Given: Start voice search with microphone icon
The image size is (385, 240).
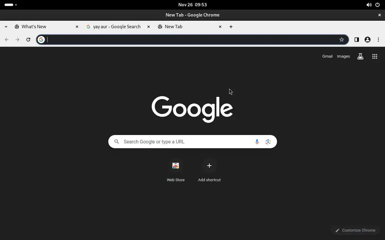Looking at the screenshot, I should pos(257,142).
